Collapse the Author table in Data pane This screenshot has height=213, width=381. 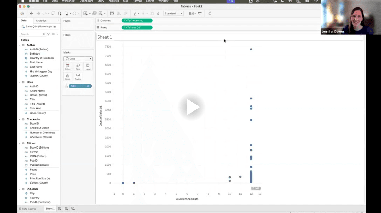pyautogui.click(x=20, y=45)
